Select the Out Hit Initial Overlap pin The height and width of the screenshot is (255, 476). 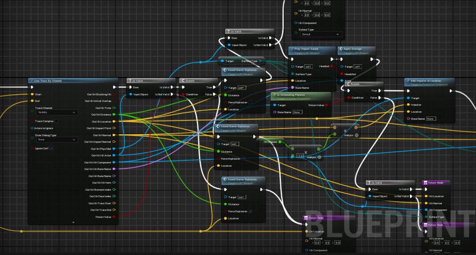point(114,101)
